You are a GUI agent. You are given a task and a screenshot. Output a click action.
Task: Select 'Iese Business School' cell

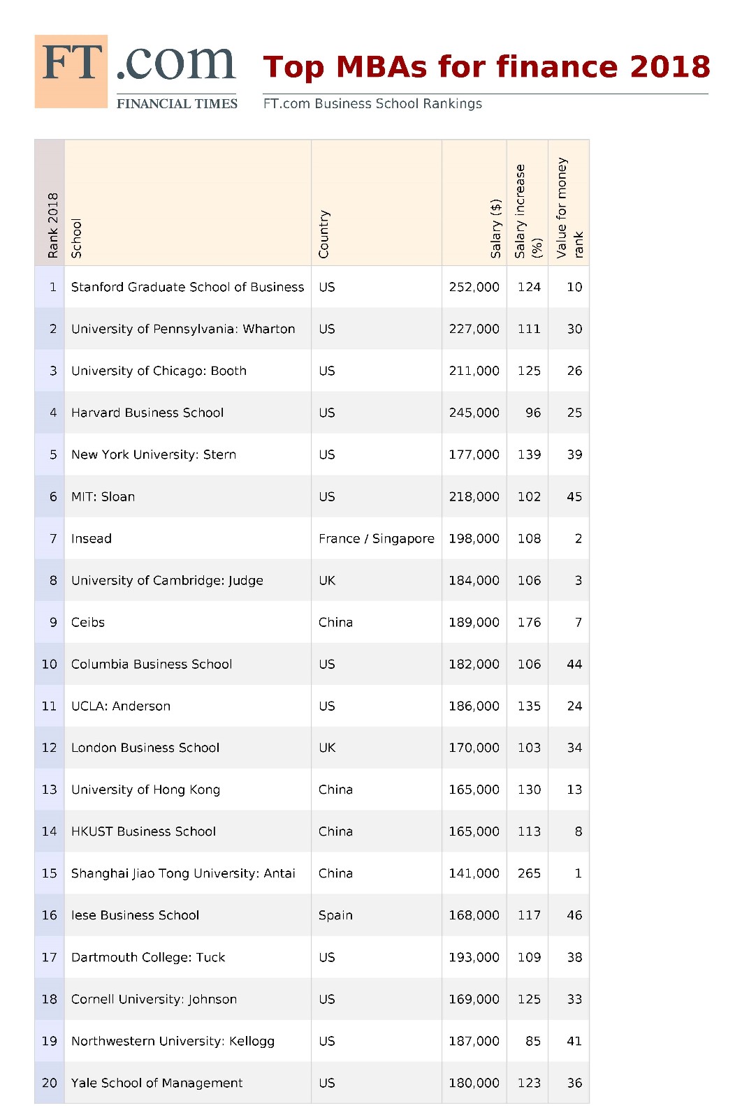pos(188,915)
